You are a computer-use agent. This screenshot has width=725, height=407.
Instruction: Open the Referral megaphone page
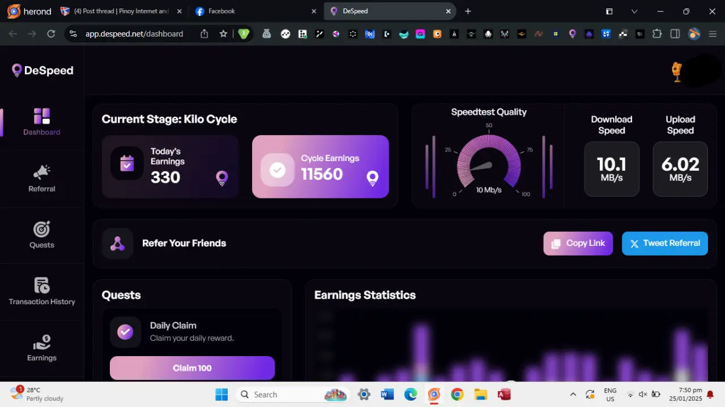pos(42,179)
